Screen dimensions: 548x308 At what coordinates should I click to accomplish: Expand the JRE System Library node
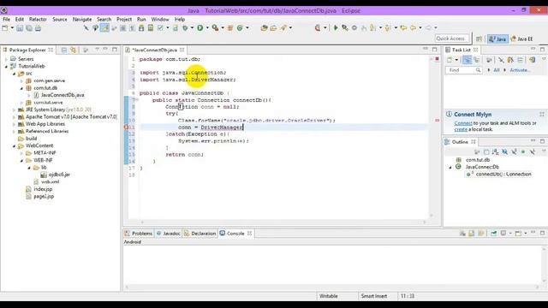click(x=14, y=110)
